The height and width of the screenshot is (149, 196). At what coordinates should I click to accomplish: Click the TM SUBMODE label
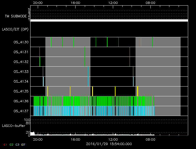(15, 16)
